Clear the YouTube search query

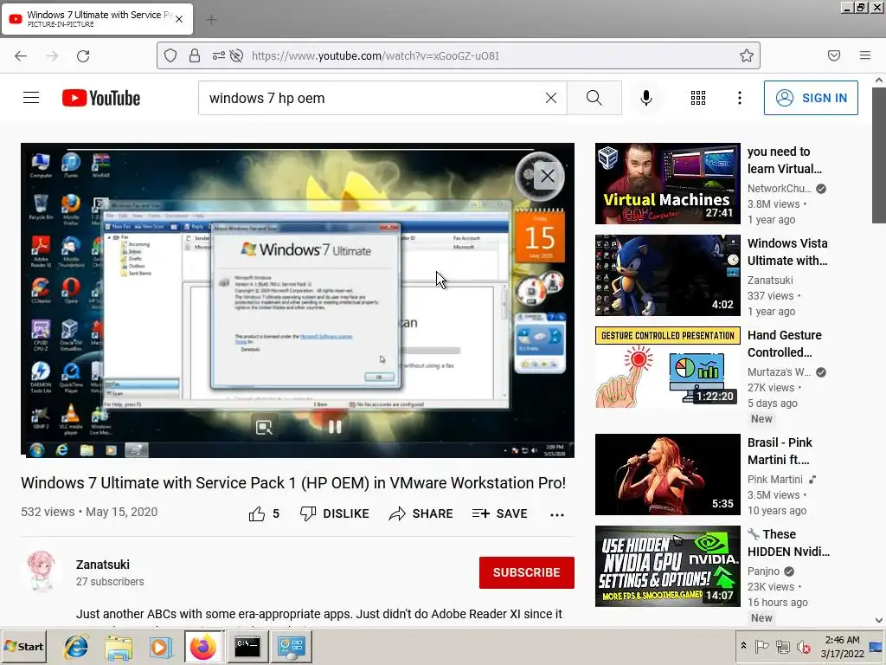[551, 98]
